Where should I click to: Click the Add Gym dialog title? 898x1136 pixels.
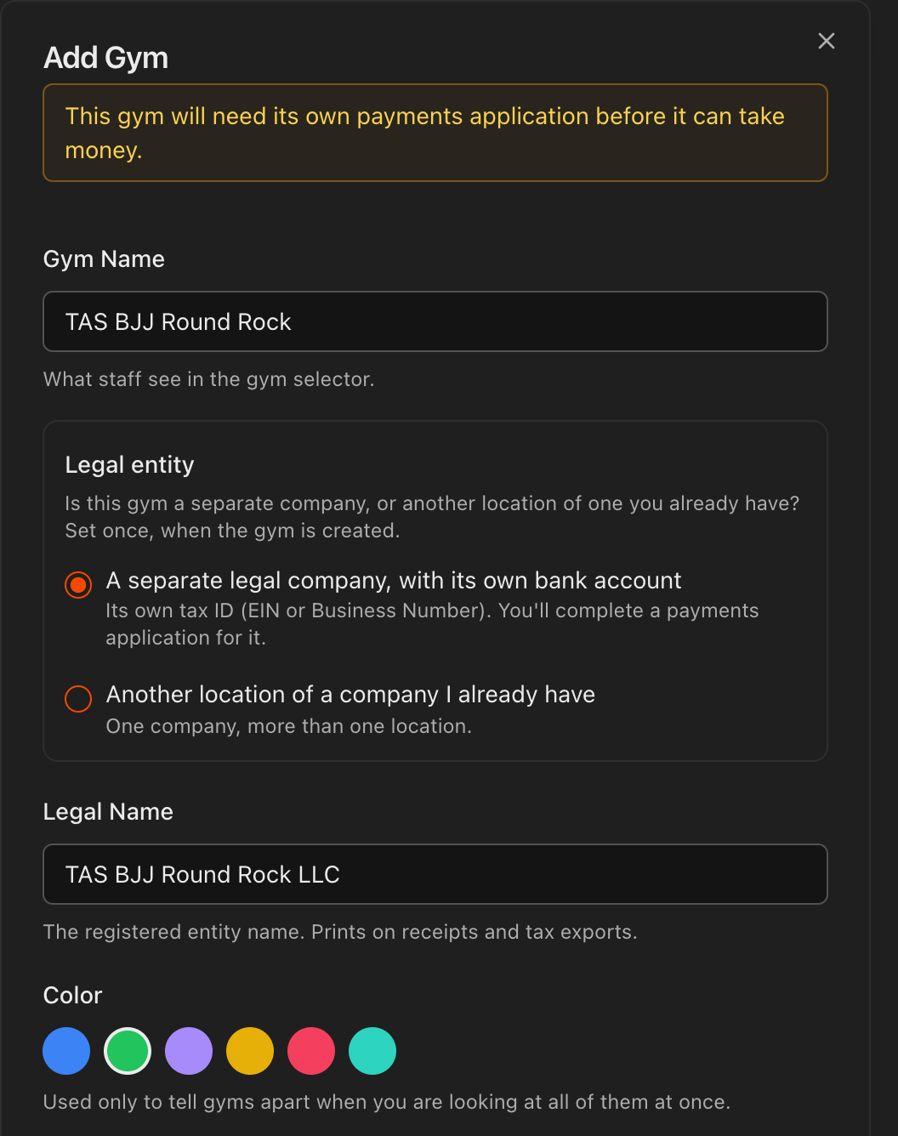(106, 58)
